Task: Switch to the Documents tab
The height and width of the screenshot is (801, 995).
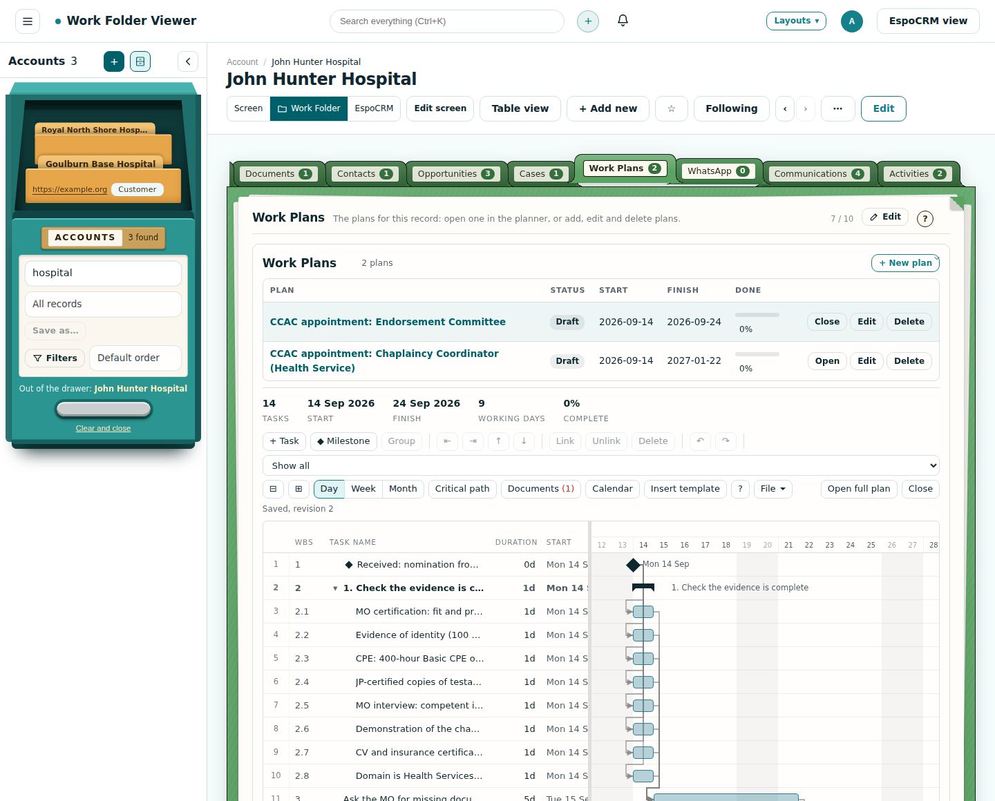Action: pyautogui.click(x=278, y=174)
